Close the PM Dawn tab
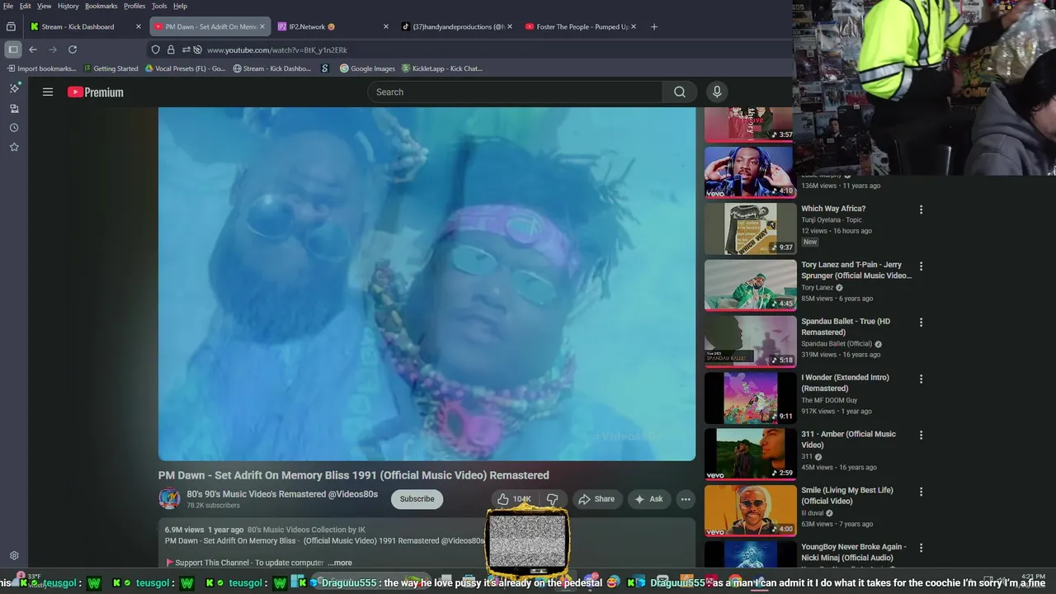The width and height of the screenshot is (1056, 594). tap(262, 26)
